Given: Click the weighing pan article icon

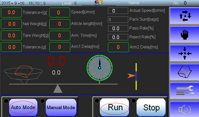Looking at the screenshot, I should click(x=23, y=72).
